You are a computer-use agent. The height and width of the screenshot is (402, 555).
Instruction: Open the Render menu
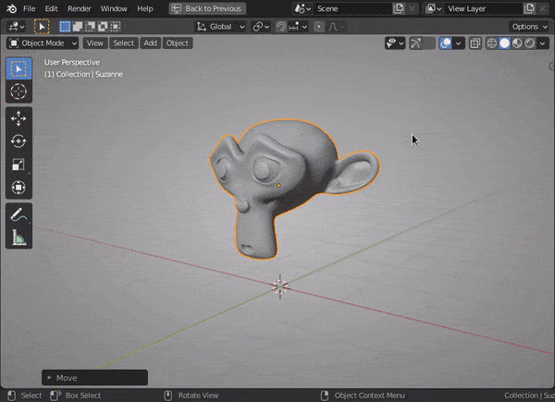coord(80,8)
